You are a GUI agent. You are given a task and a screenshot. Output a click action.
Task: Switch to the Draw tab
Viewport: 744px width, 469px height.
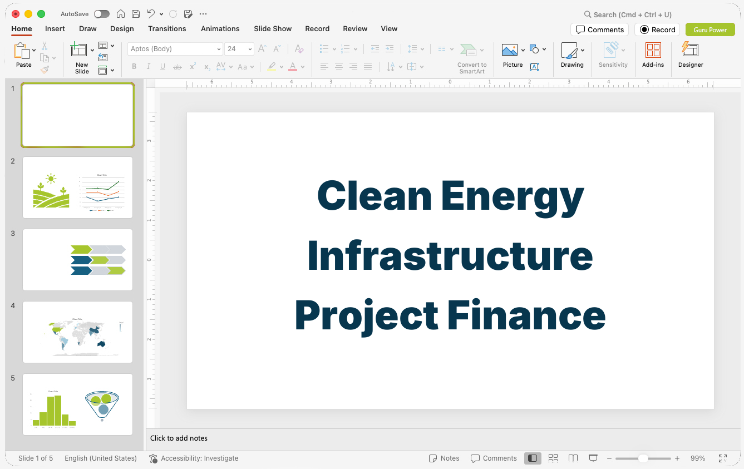[88, 28]
